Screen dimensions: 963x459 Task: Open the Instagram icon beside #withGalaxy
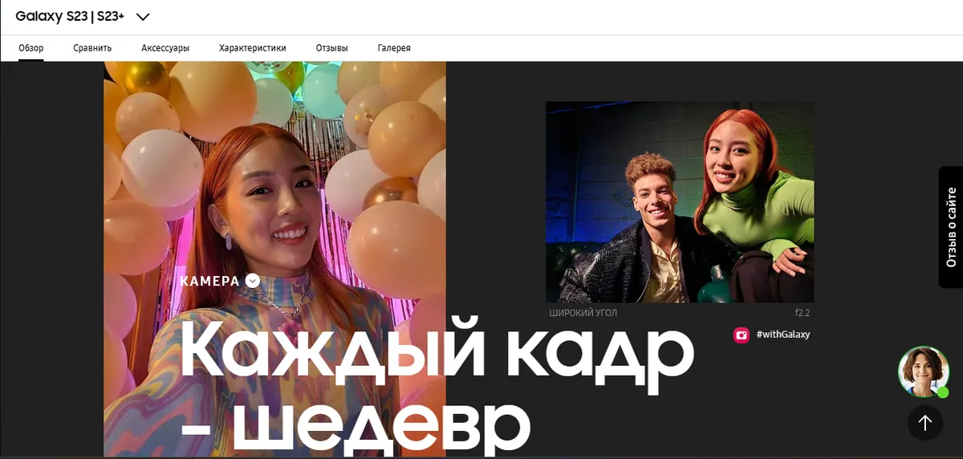[x=742, y=335]
